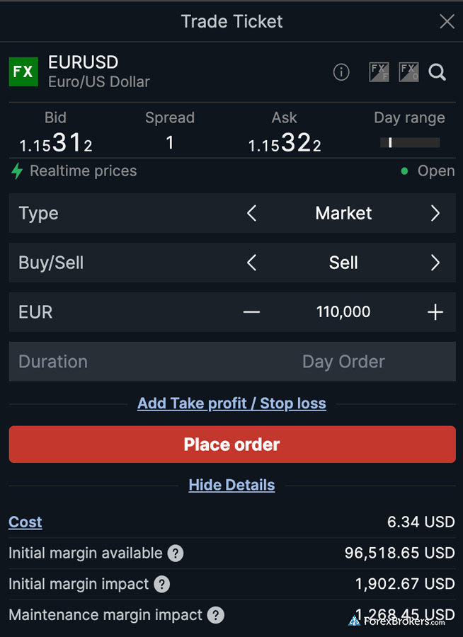Increase the EUR amount with plus

point(435,312)
